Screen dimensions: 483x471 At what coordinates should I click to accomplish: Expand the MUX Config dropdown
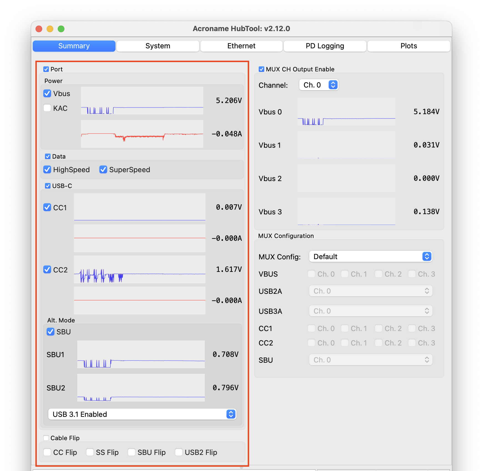click(371, 256)
